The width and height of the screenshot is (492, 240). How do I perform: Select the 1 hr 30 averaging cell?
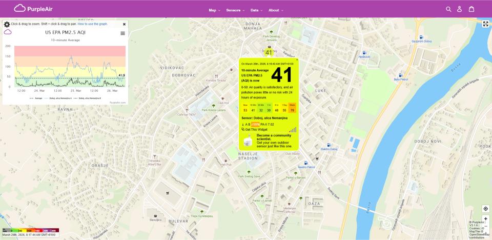[269, 108]
